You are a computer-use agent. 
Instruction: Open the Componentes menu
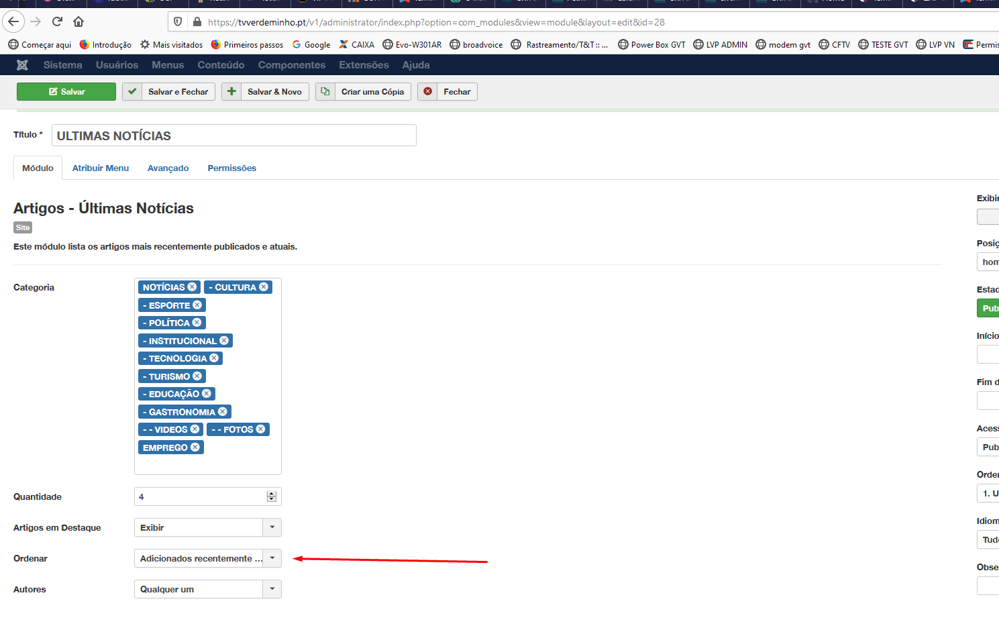coord(292,65)
